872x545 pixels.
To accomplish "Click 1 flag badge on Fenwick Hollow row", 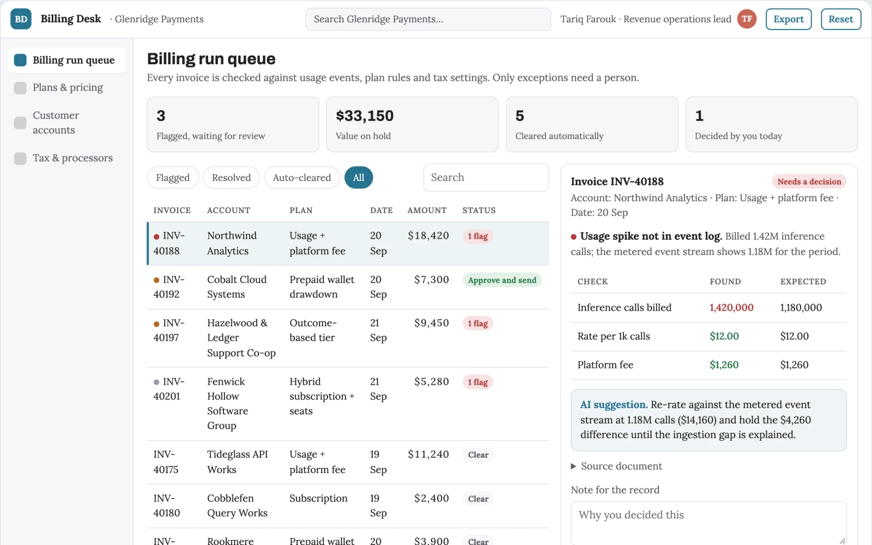I will pyautogui.click(x=477, y=383).
